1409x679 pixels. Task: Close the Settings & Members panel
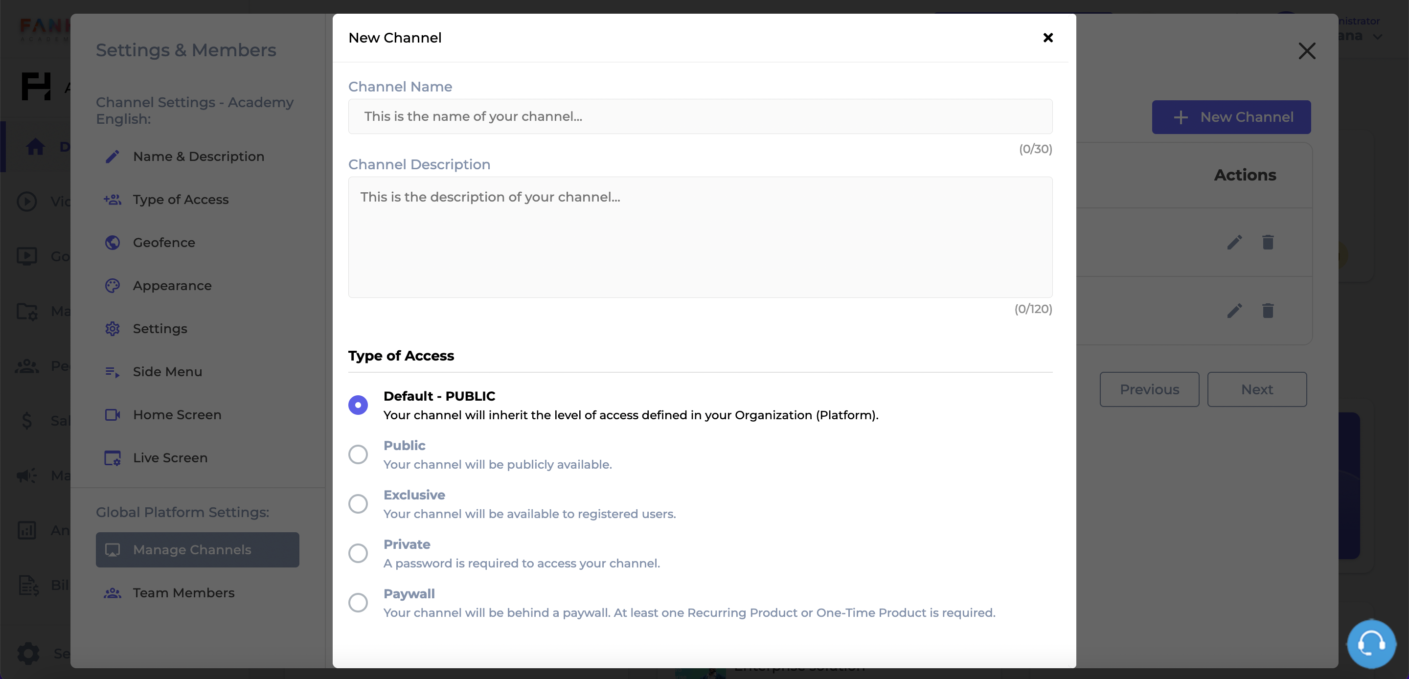coord(1307,51)
